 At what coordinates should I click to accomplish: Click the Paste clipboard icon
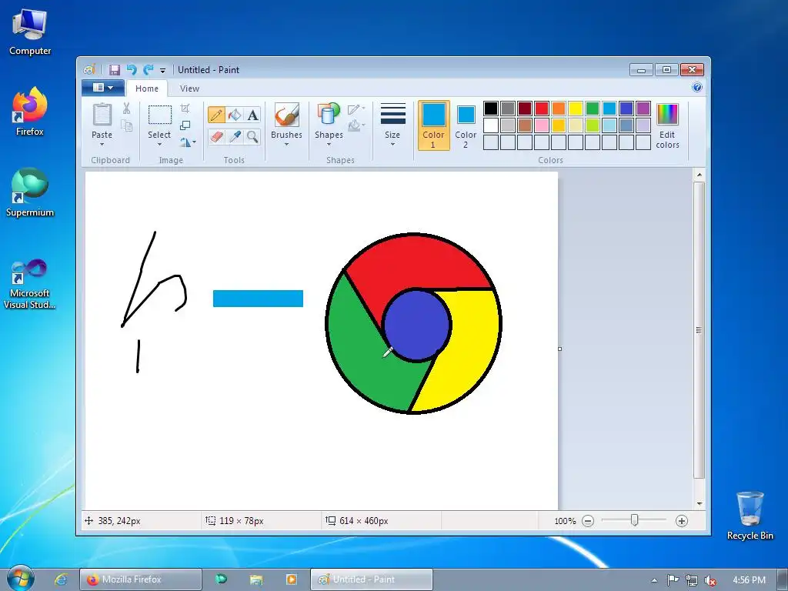tap(102, 115)
